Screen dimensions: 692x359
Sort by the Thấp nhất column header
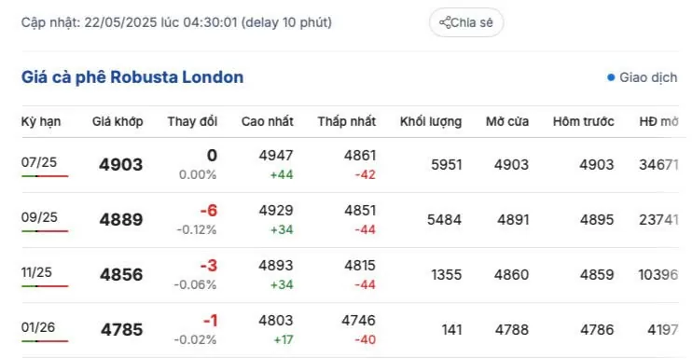pyautogui.click(x=346, y=122)
